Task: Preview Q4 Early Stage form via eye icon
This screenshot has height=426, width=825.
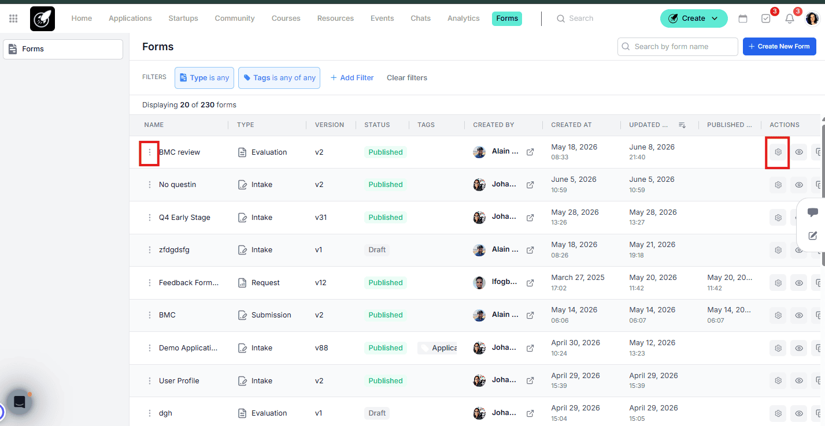Action: click(799, 218)
